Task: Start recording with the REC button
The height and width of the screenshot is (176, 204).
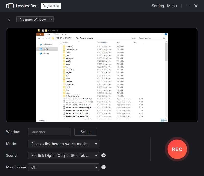Action: coord(177,149)
